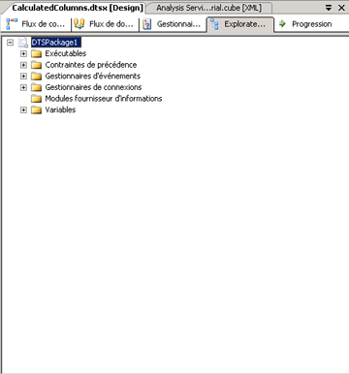Image resolution: width=349 pixels, height=374 pixels.
Task: Switch to the Progression tab
Action: tap(305, 24)
